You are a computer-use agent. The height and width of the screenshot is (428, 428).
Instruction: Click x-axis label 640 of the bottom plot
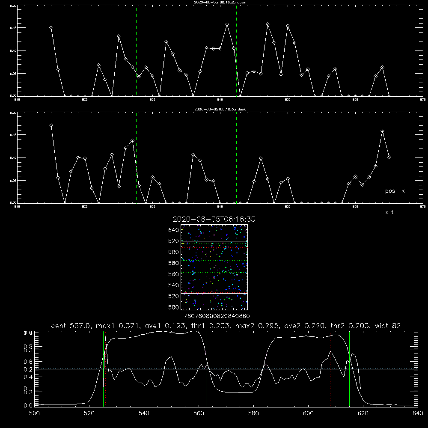point(418,413)
